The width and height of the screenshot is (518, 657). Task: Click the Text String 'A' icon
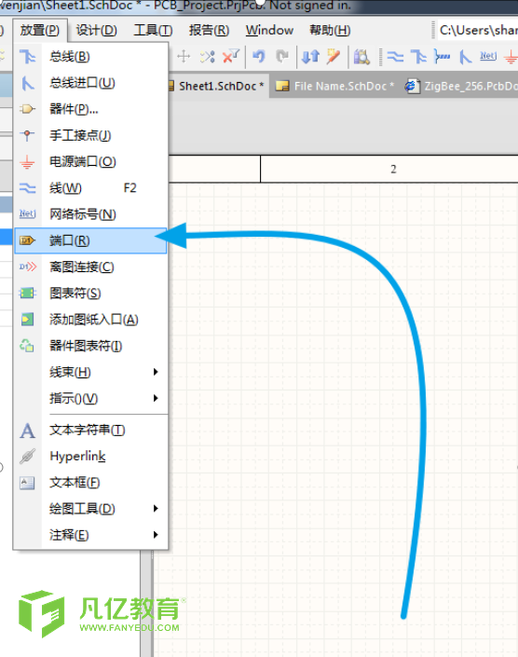click(28, 431)
